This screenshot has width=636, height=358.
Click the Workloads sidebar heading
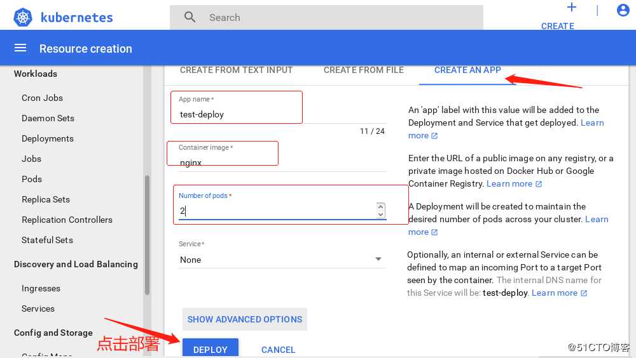35,74
